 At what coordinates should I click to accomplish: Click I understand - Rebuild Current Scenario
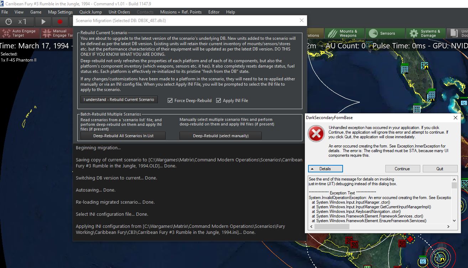[119, 100]
